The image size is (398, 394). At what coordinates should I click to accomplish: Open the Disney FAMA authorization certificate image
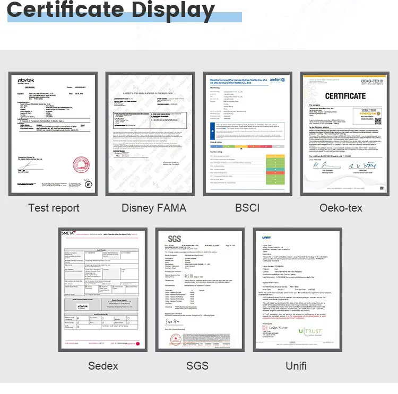pyautogui.click(x=150, y=134)
